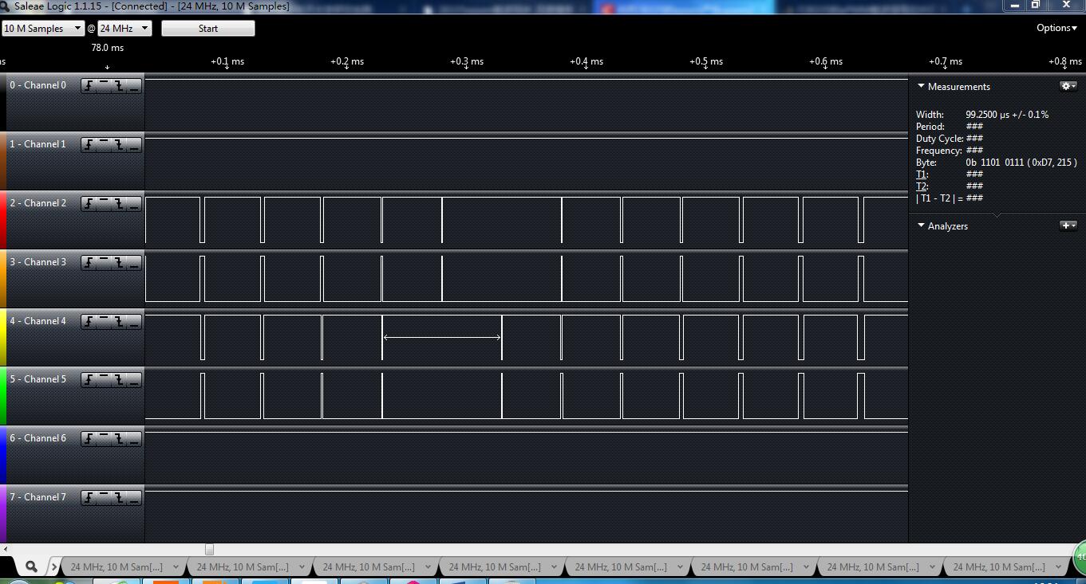Screen dimensions: 1086x584
Task: Click the '0 - Channel 0' label
Action: 38,85
